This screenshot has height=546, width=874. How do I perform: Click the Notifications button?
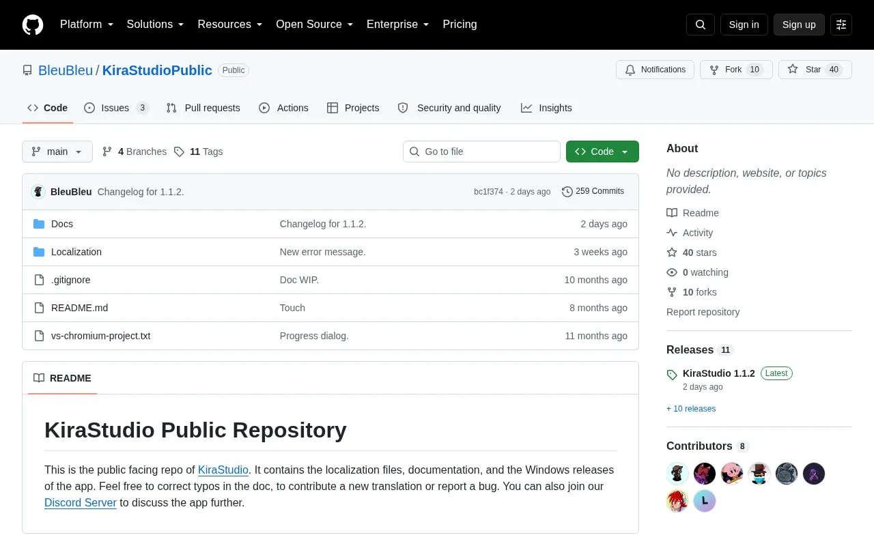tap(655, 70)
